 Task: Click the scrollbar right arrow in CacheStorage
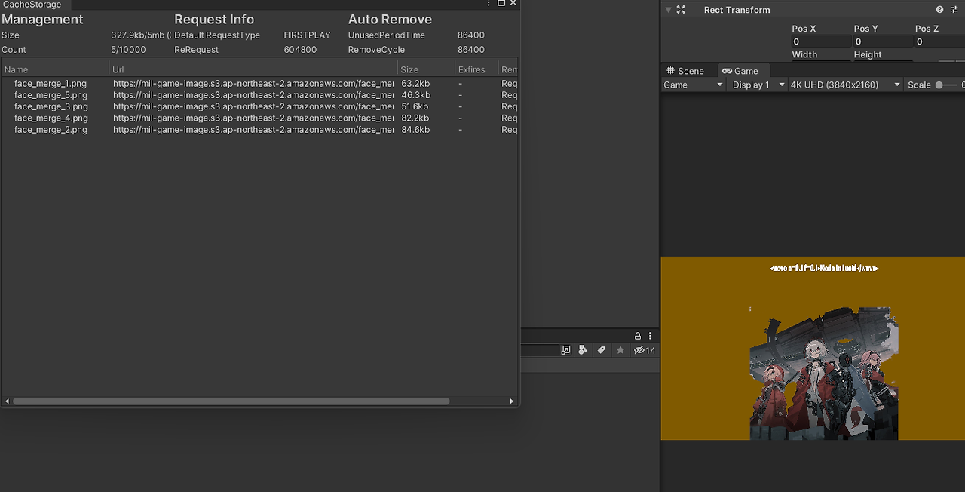(512, 401)
